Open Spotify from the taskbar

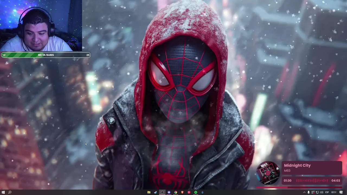coord(196,192)
